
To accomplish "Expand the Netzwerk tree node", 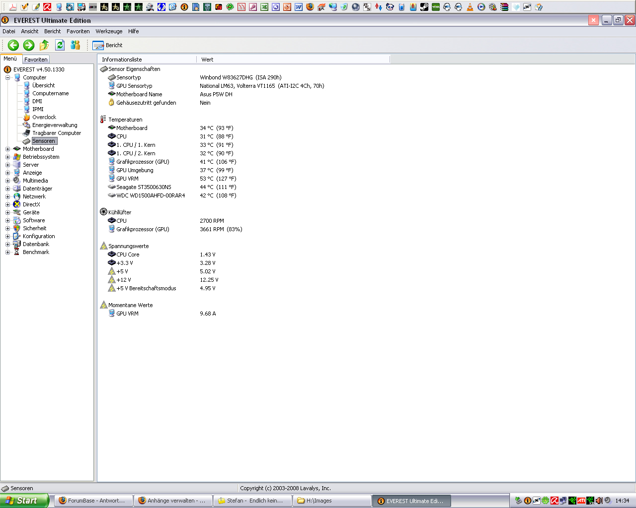I will (x=7, y=196).
